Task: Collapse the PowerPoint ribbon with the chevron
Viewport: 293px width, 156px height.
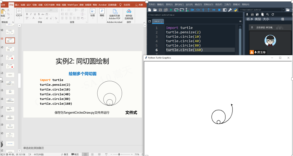Action: (x=144, y=22)
